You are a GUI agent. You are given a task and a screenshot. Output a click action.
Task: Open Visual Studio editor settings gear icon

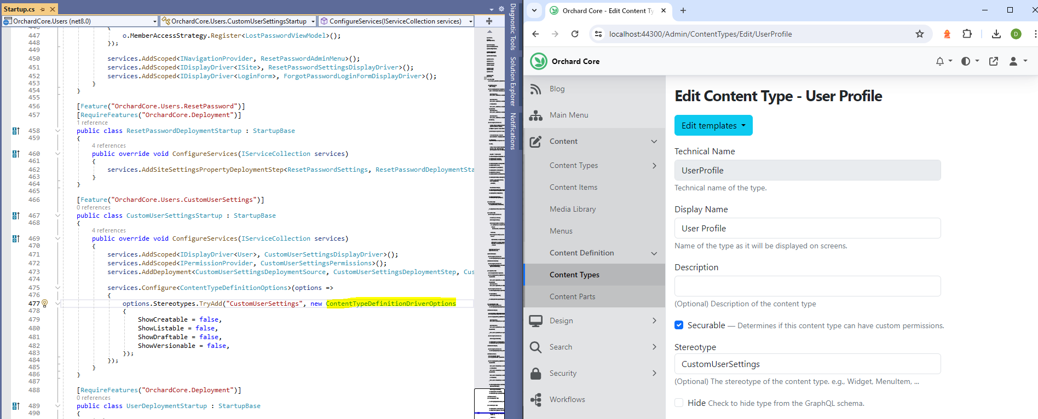tap(501, 9)
